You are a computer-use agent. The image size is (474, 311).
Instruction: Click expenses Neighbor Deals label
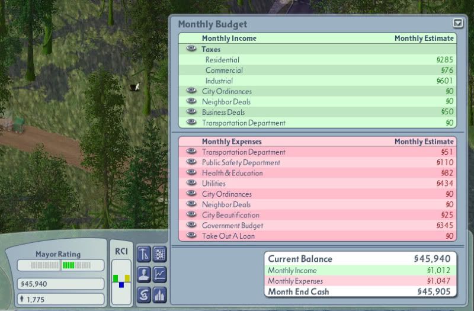coord(226,204)
